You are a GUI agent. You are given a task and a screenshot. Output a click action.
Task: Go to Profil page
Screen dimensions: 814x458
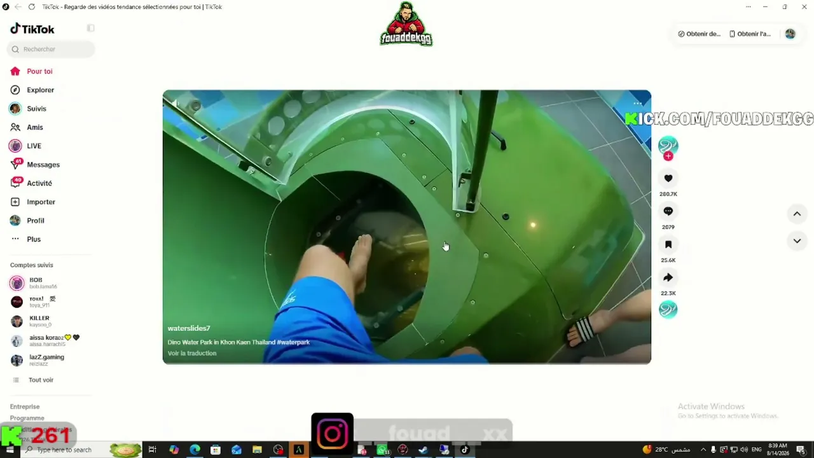tap(36, 221)
